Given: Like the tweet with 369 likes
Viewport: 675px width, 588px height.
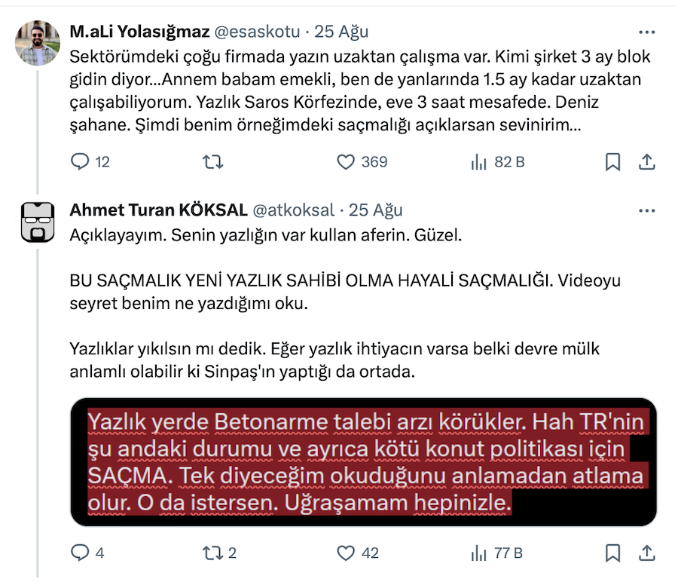Looking at the screenshot, I should tap(346, 162).
